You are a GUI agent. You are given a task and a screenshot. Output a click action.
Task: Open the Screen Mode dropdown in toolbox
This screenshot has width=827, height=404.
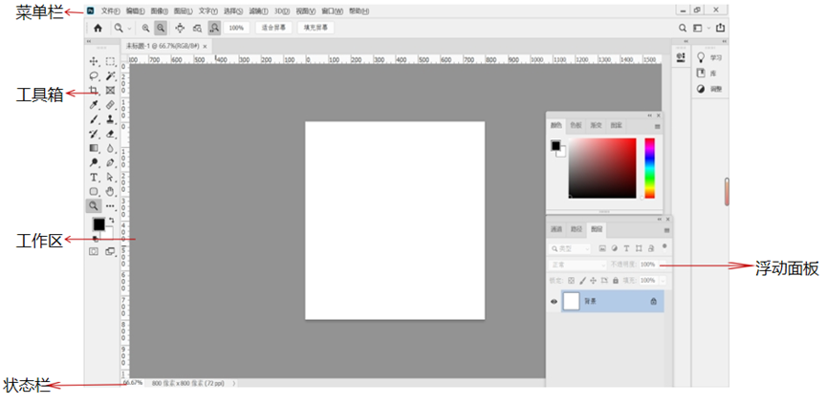point(110,252)
